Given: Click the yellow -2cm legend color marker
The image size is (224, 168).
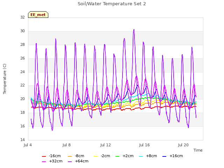Looking at the screenshot, I should click(96, 156).
